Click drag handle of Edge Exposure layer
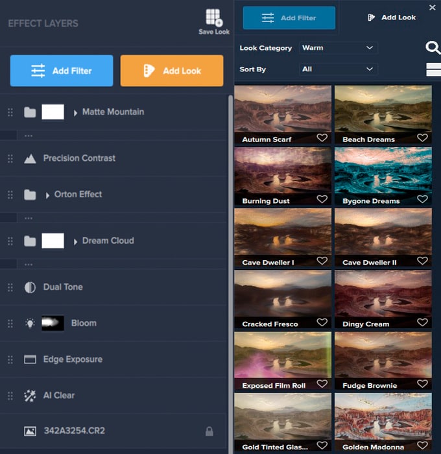This screenshot has width=441, height=454. (x=10, y=359)
